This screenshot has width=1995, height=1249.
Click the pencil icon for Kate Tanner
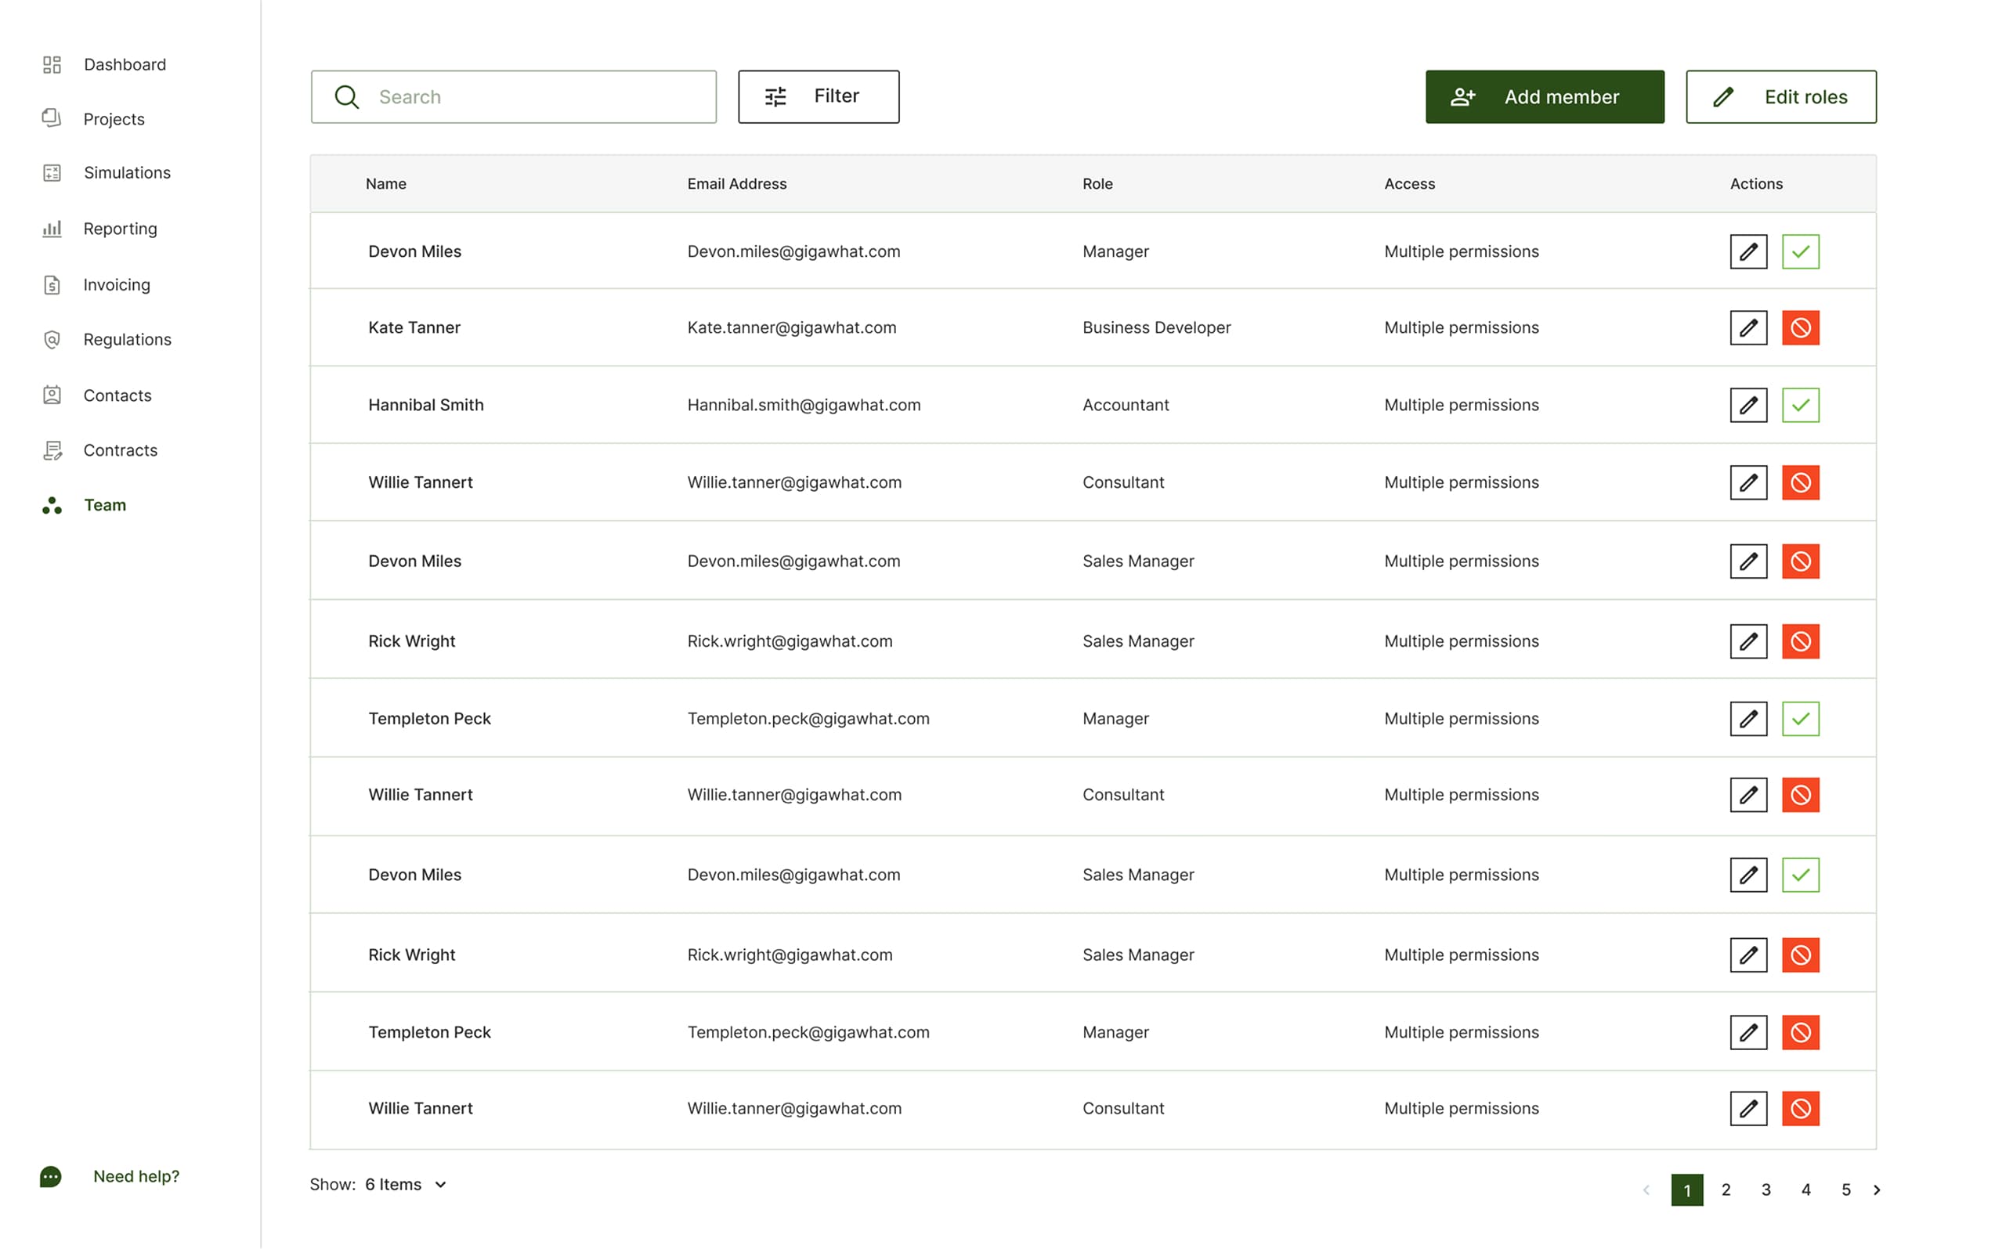[1748, 328]
